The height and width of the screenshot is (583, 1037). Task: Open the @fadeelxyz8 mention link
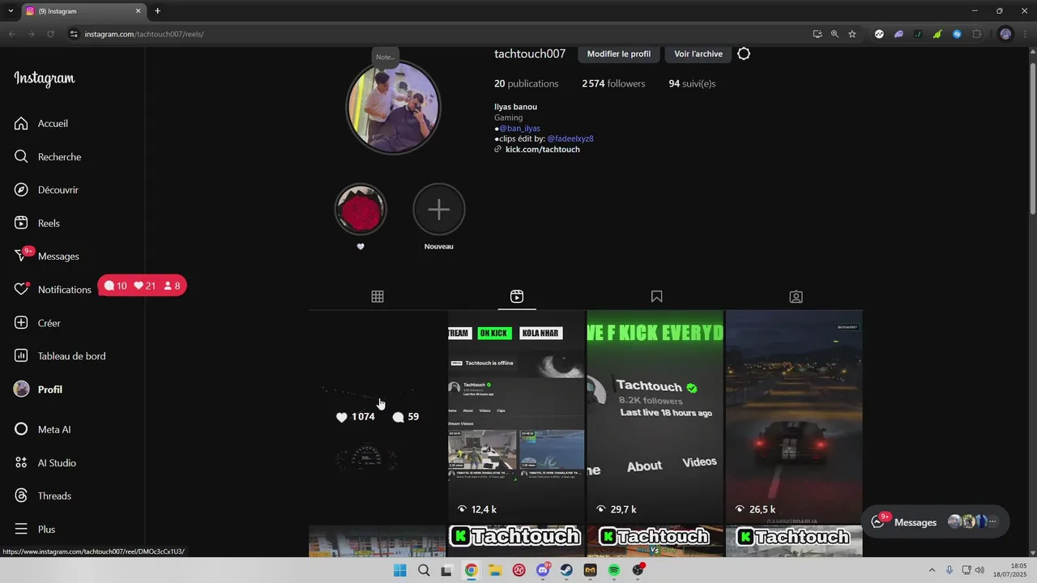click(570, 139)
